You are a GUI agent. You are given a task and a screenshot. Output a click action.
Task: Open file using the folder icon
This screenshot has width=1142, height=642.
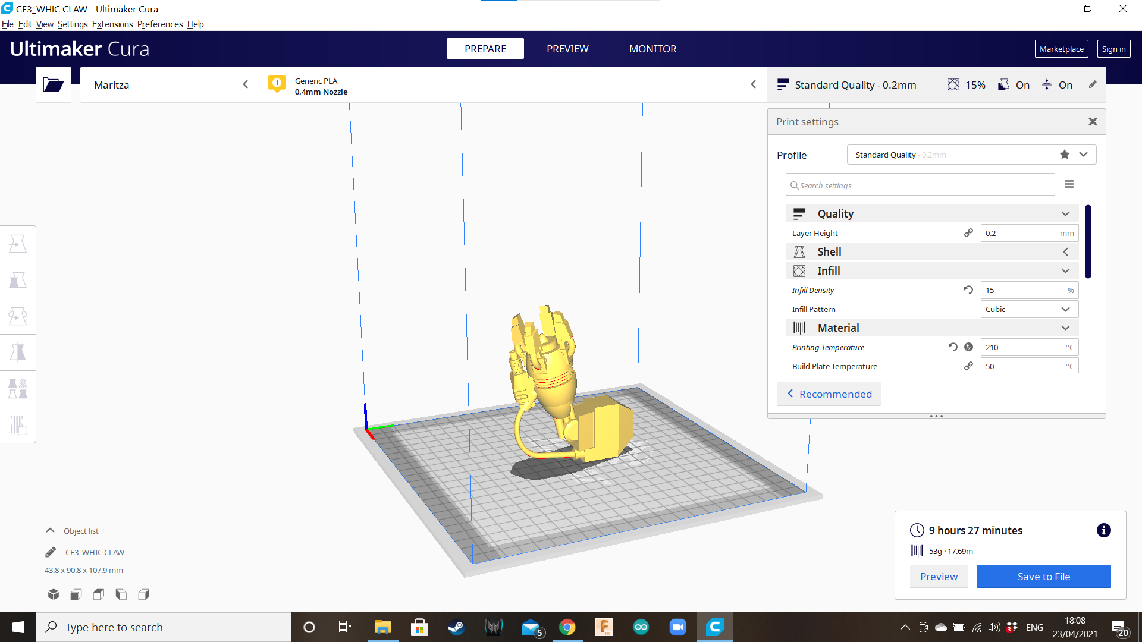pyautogui.click(x=53, y=85)
